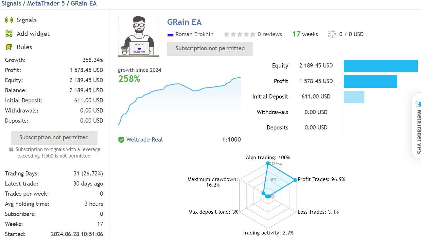The height and width of the screenshot is (241, 421).
Task: Click the GRain EA avatar picture
Action: click(x=138, y=36)
